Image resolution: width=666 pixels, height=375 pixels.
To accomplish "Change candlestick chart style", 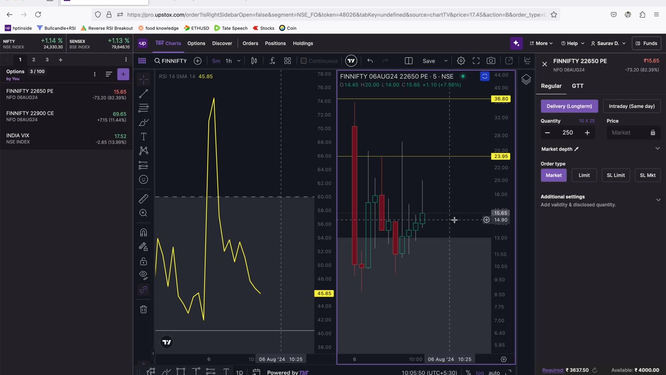I will click(x=254, y=61).
